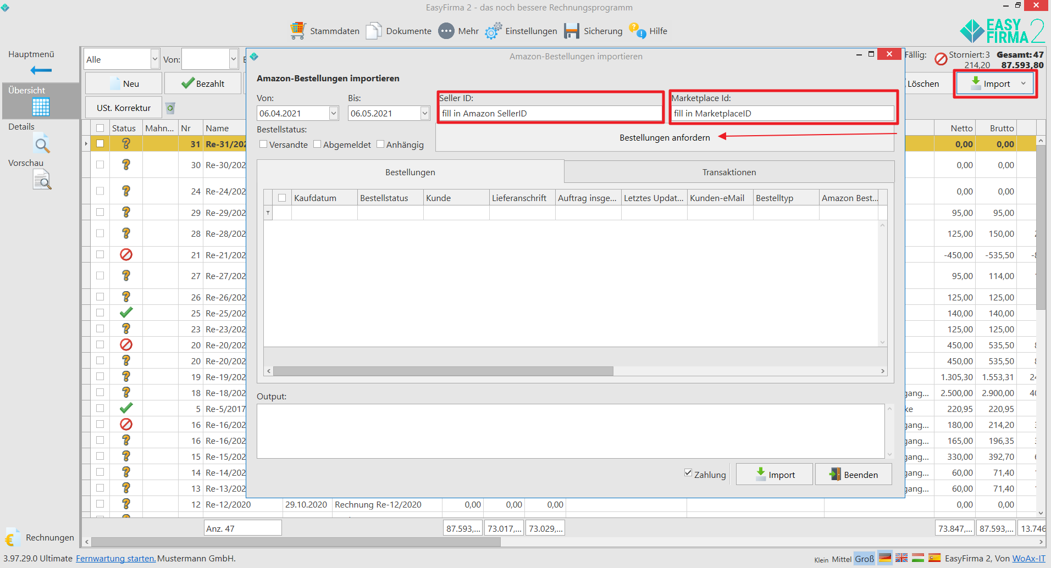Switch language to Hungarian flag
This screenshot has height=568, width=1051.
coord(918,558)
